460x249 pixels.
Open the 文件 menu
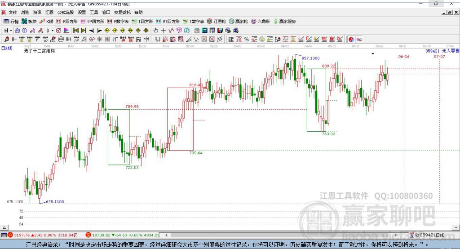[x=13, y=12]
